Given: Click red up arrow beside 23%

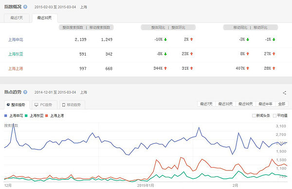Looking at the screenshot, I should pos(191,54).
